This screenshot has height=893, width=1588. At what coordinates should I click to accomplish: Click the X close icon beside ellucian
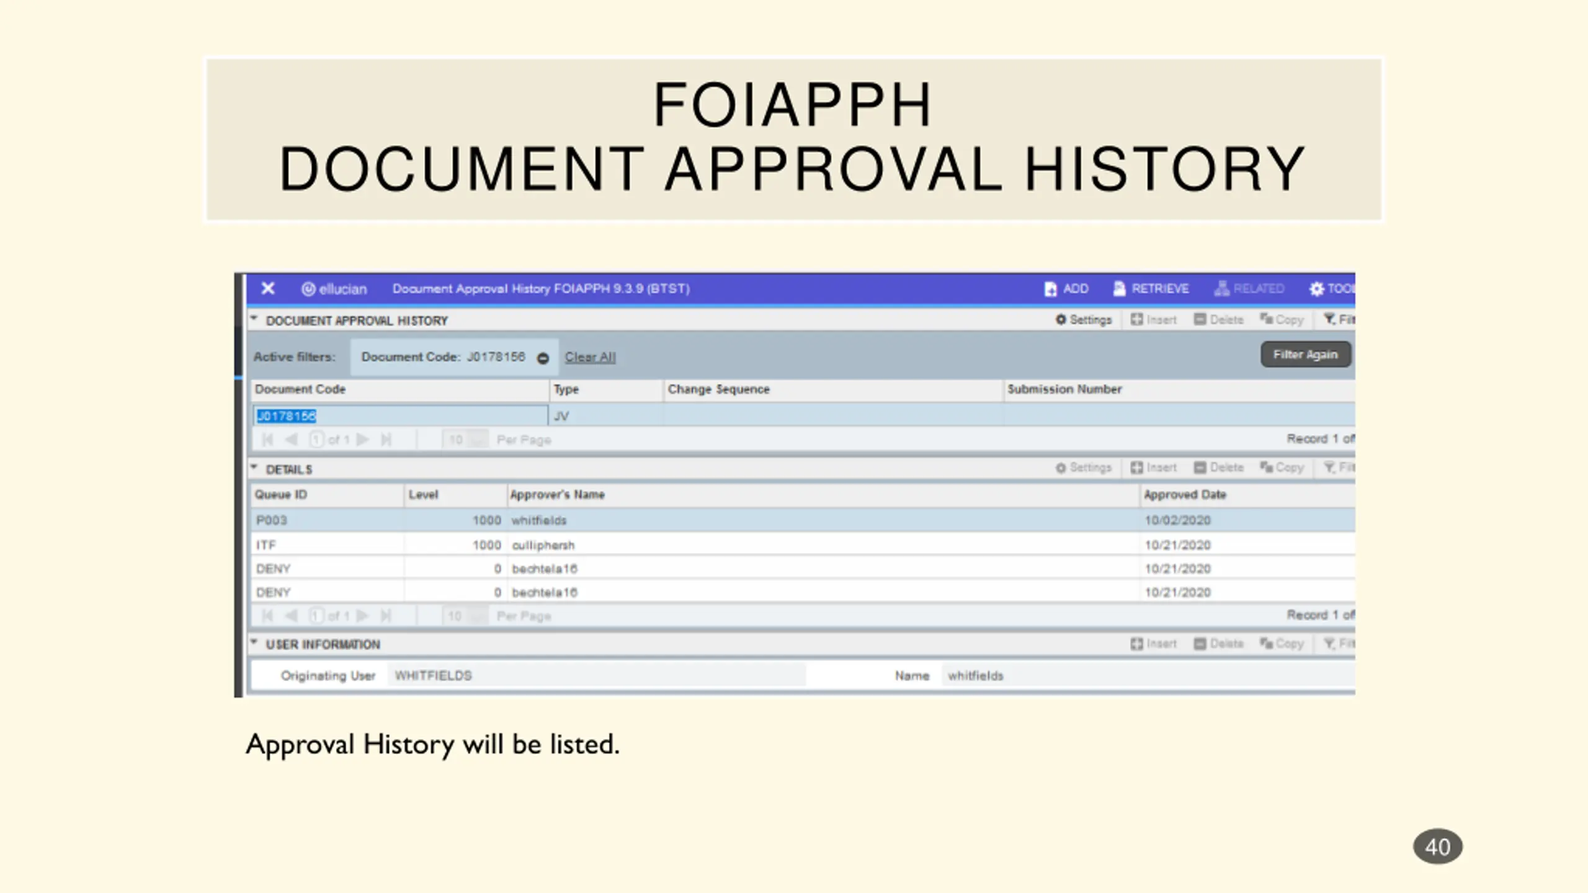click(267, 288)
